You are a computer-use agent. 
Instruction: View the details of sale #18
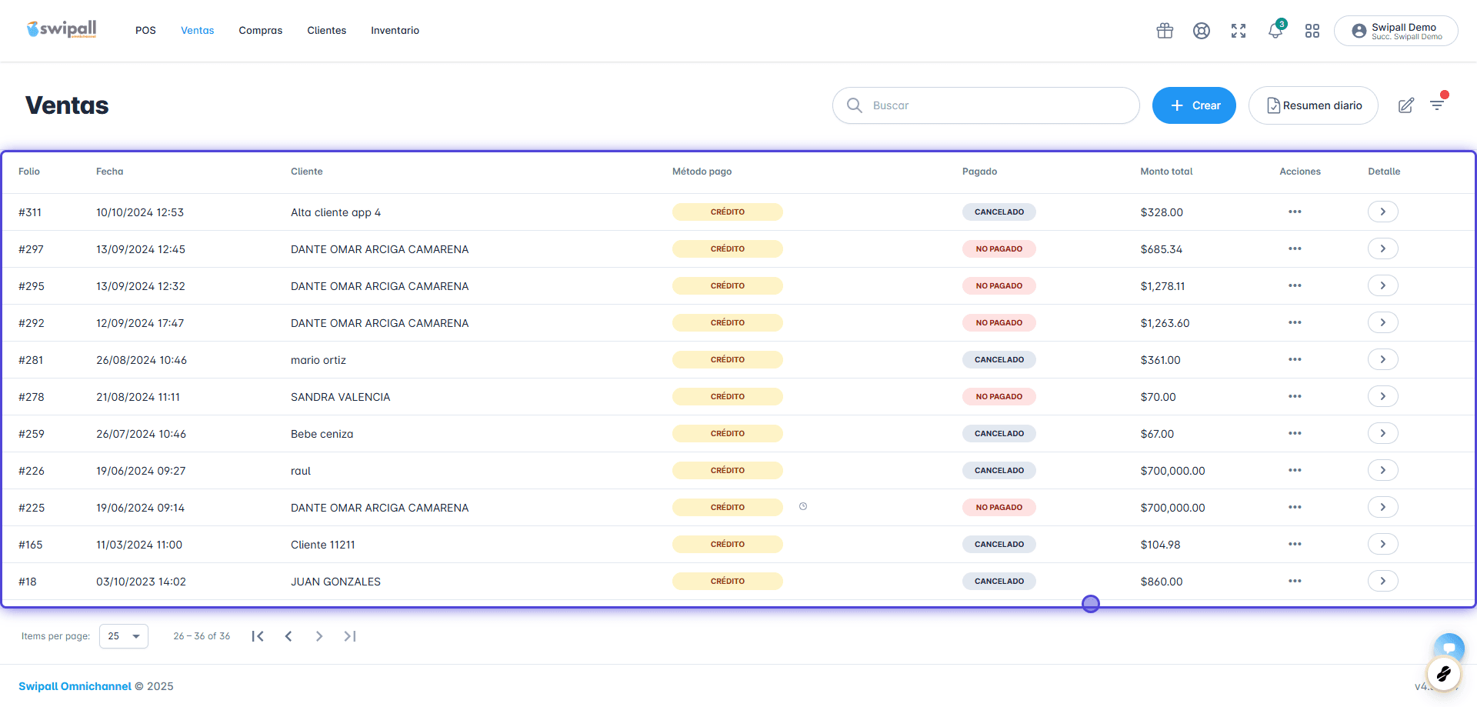tap(1383, 581)
